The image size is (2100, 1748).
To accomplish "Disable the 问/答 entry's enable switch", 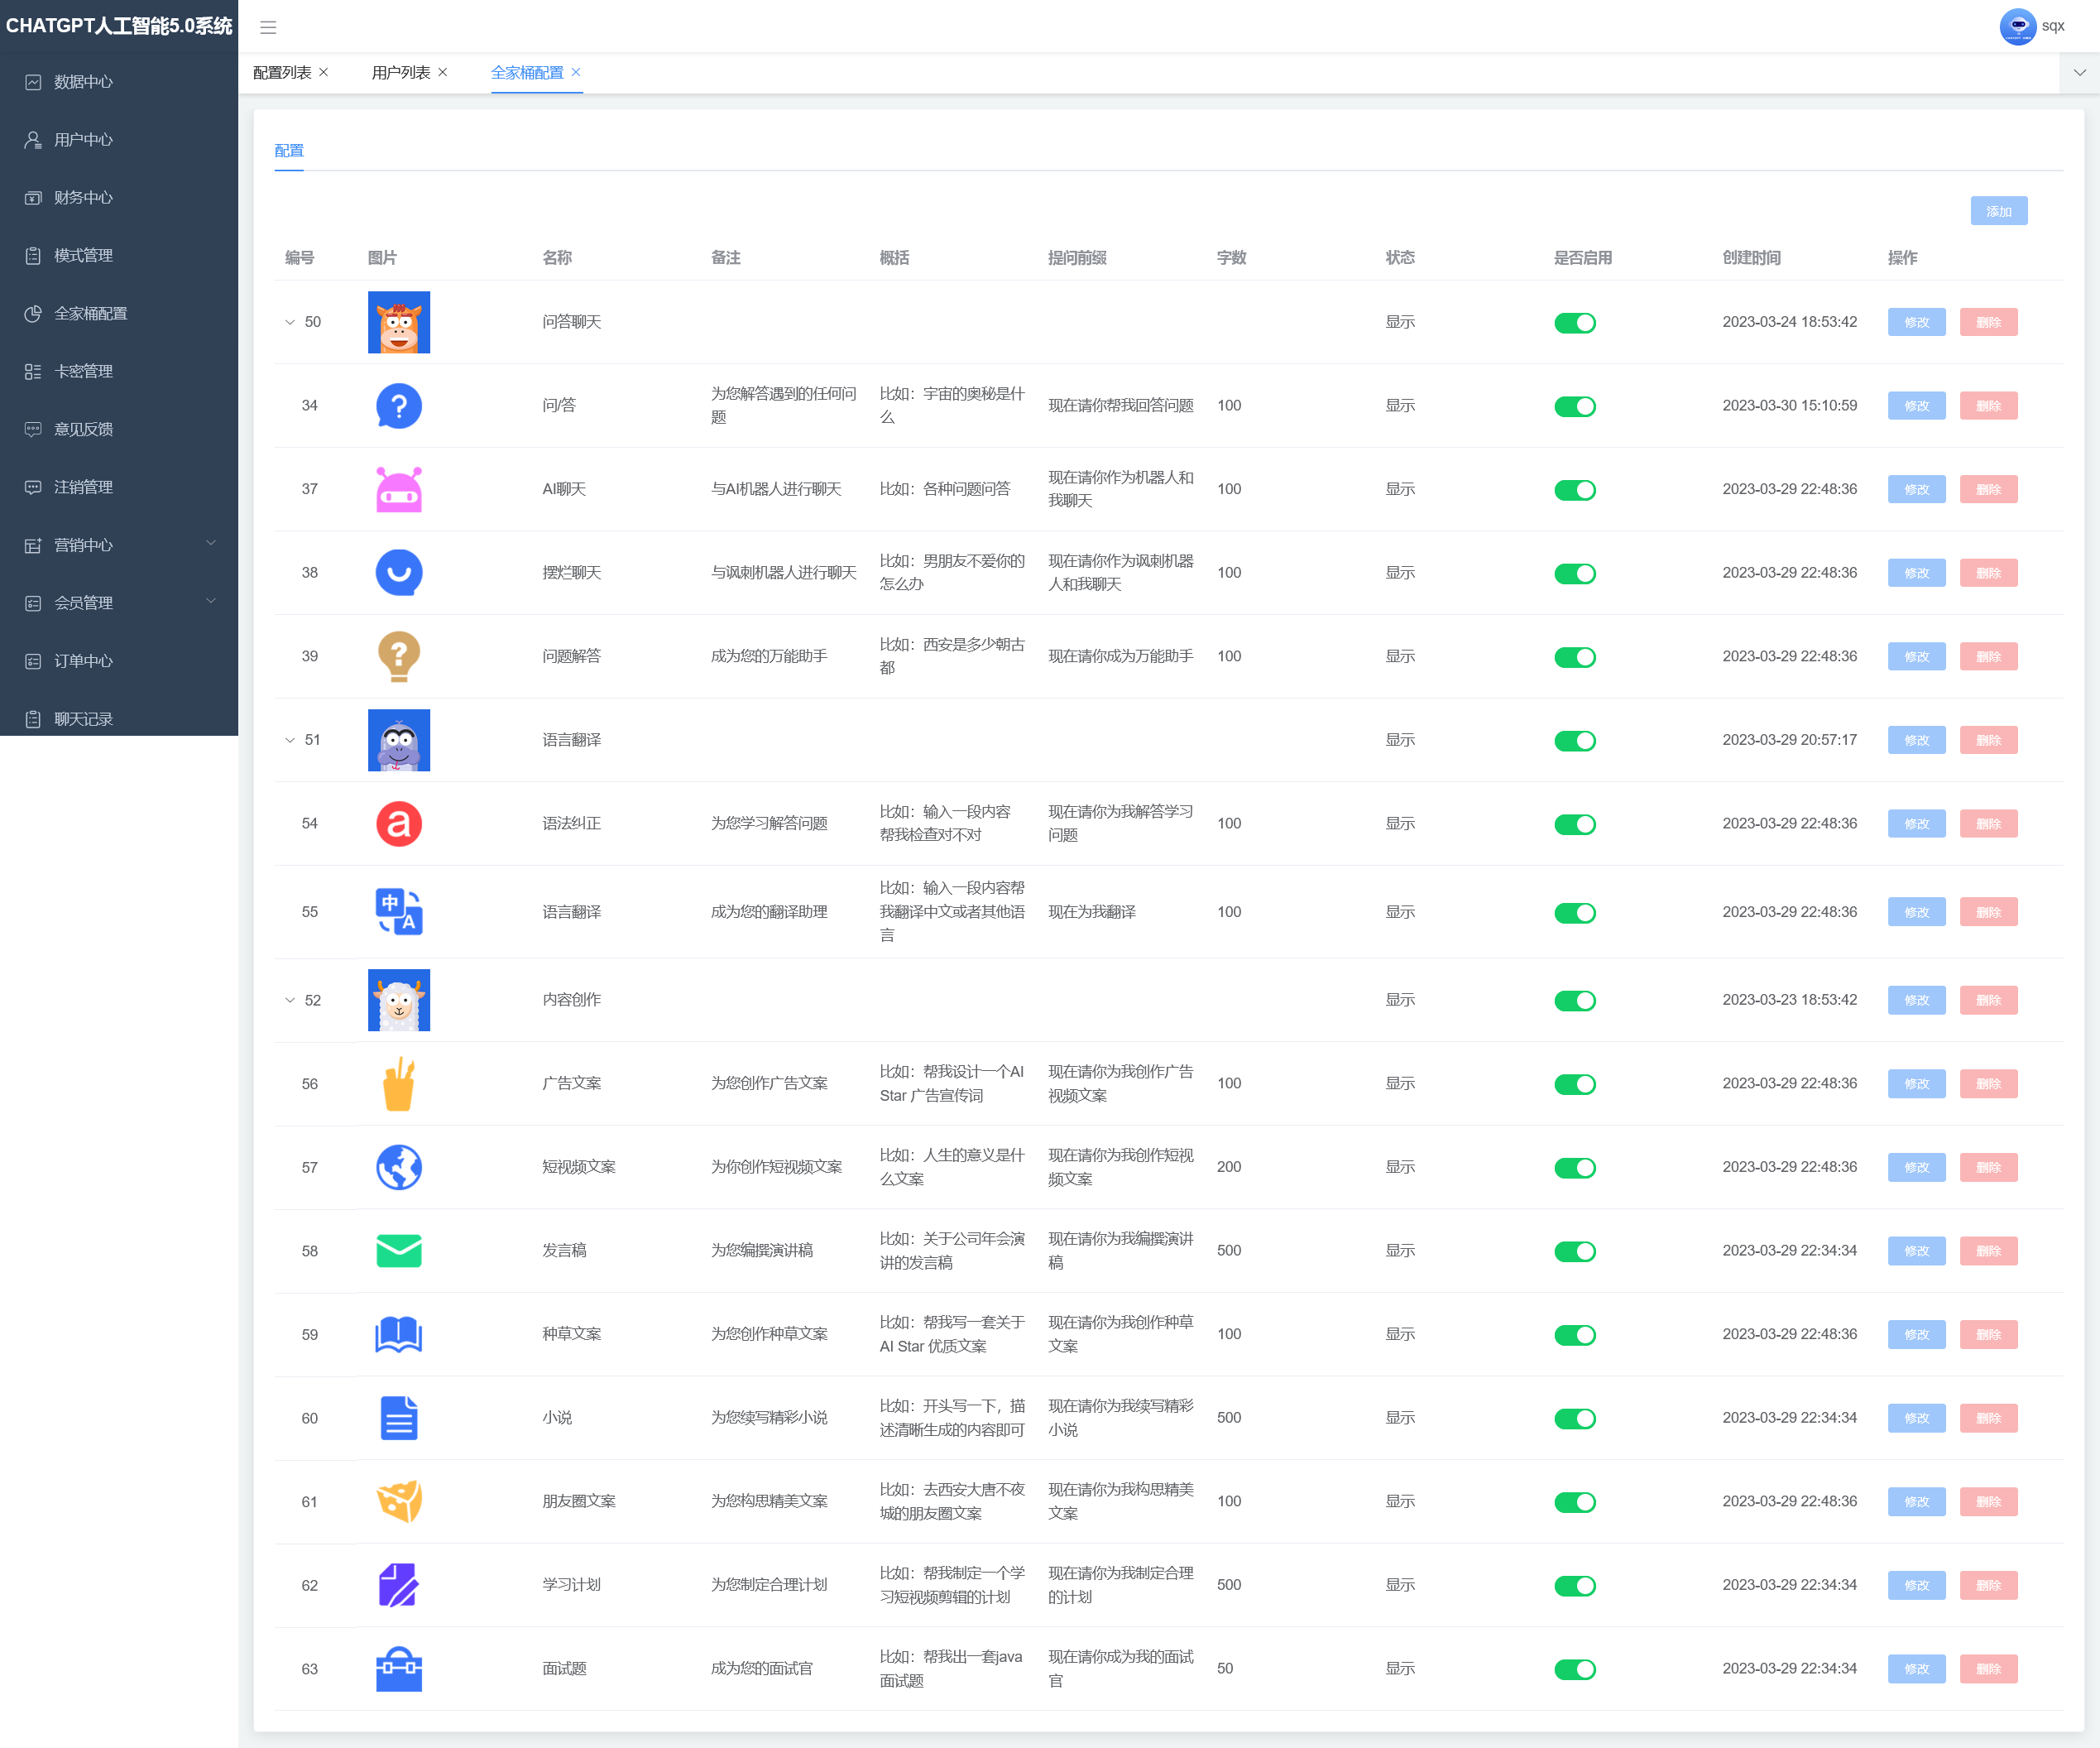I will pos(1575,406).
